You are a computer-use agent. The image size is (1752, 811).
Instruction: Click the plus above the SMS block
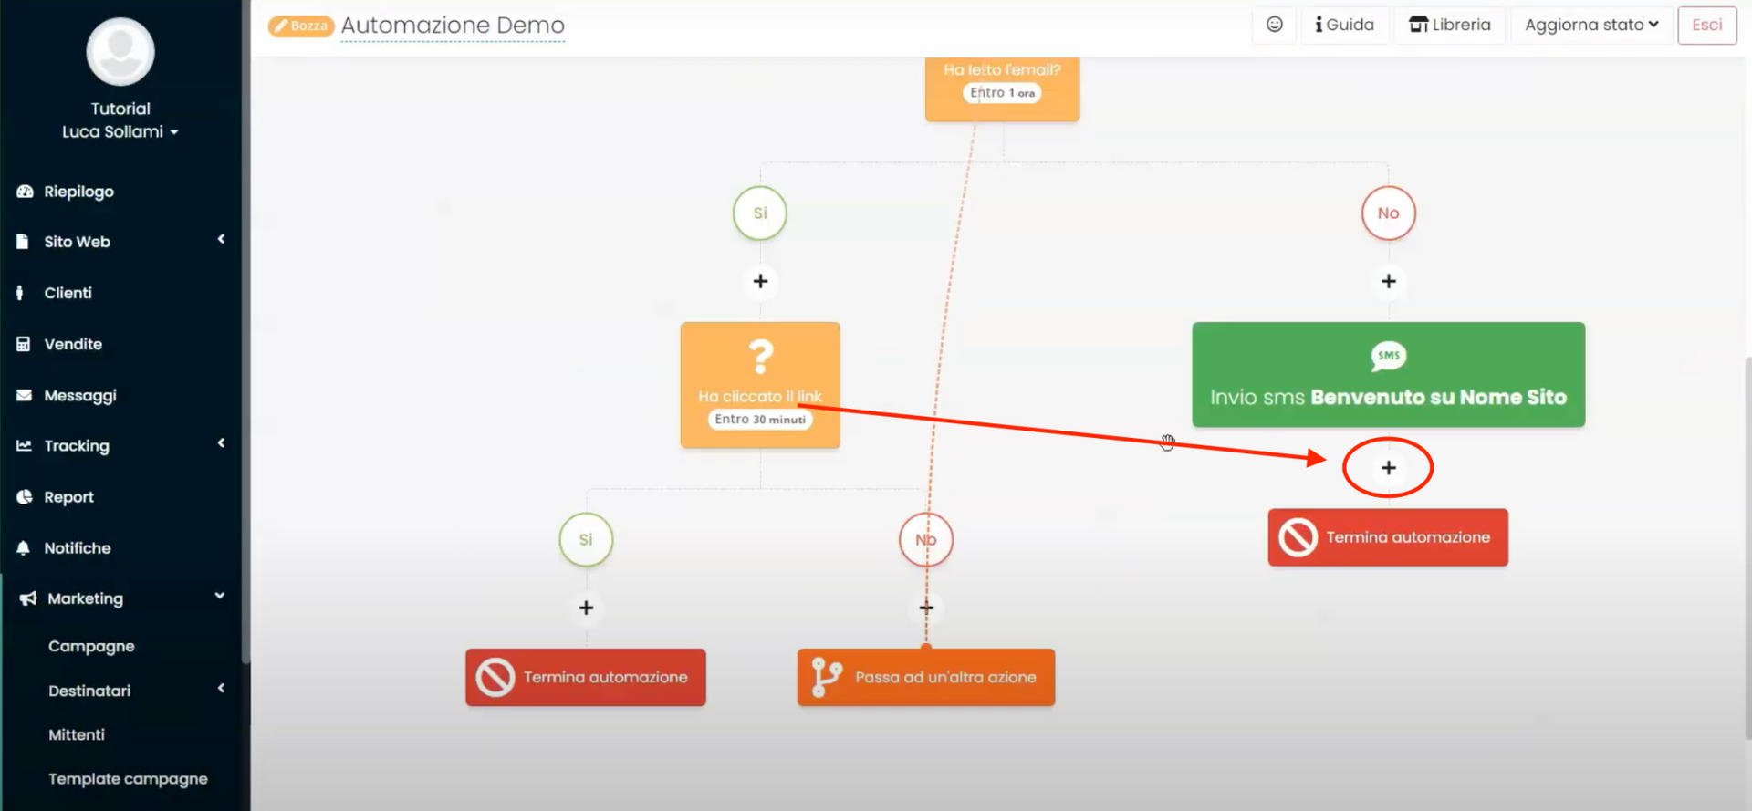click(x=1388, y=282)
